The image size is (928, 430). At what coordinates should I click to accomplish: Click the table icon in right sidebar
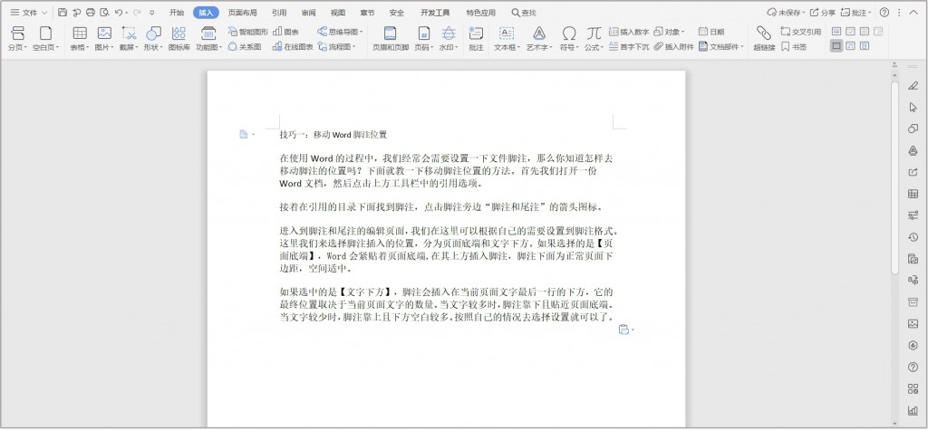(x=913, y=194)
